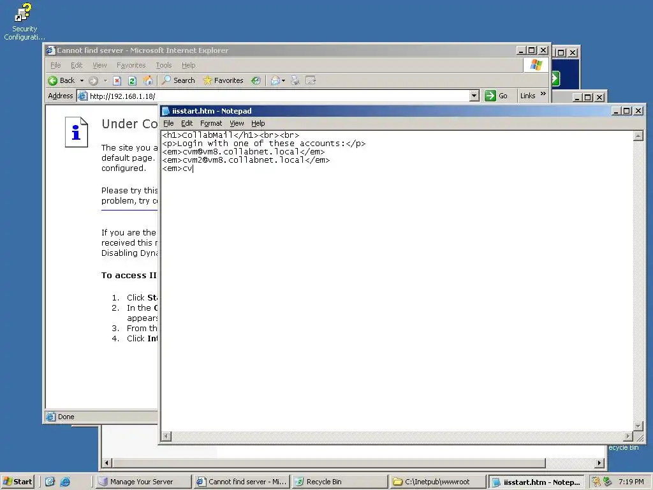Open the View menu in Internet Explorer
This screenshot has height=490, width=653.
pyautogui.click(x=99, y=66)
